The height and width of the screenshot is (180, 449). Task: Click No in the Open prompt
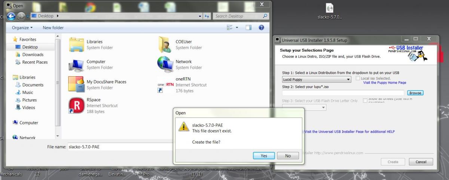[x=288, y=156]
